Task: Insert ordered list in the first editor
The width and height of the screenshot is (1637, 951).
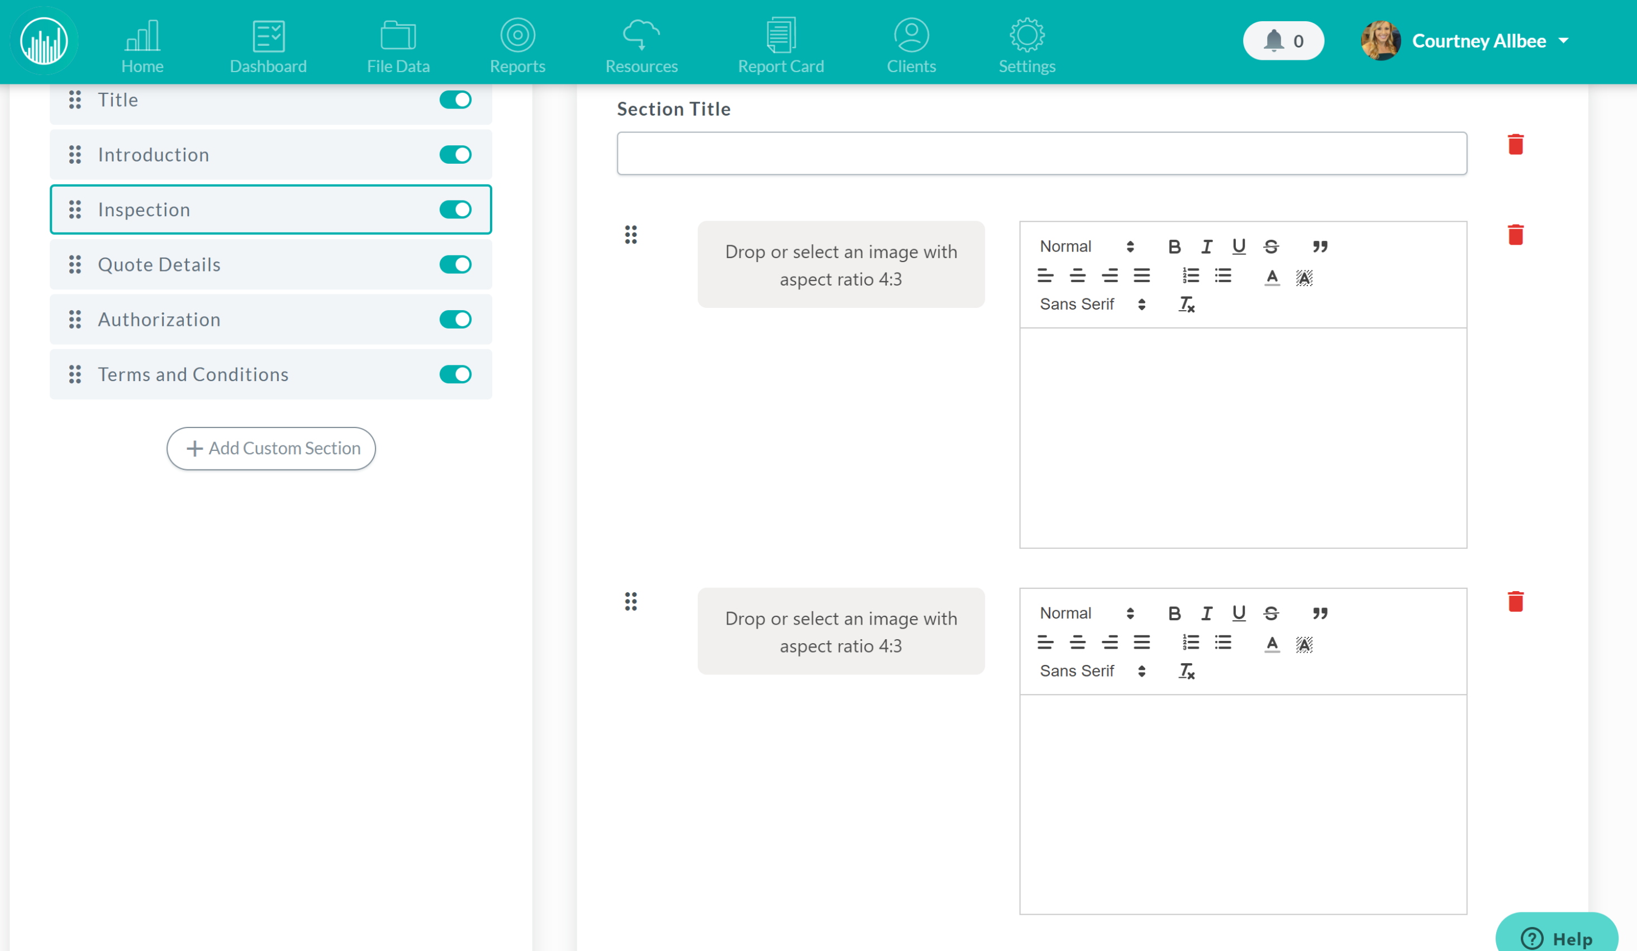Action: 1190,276
